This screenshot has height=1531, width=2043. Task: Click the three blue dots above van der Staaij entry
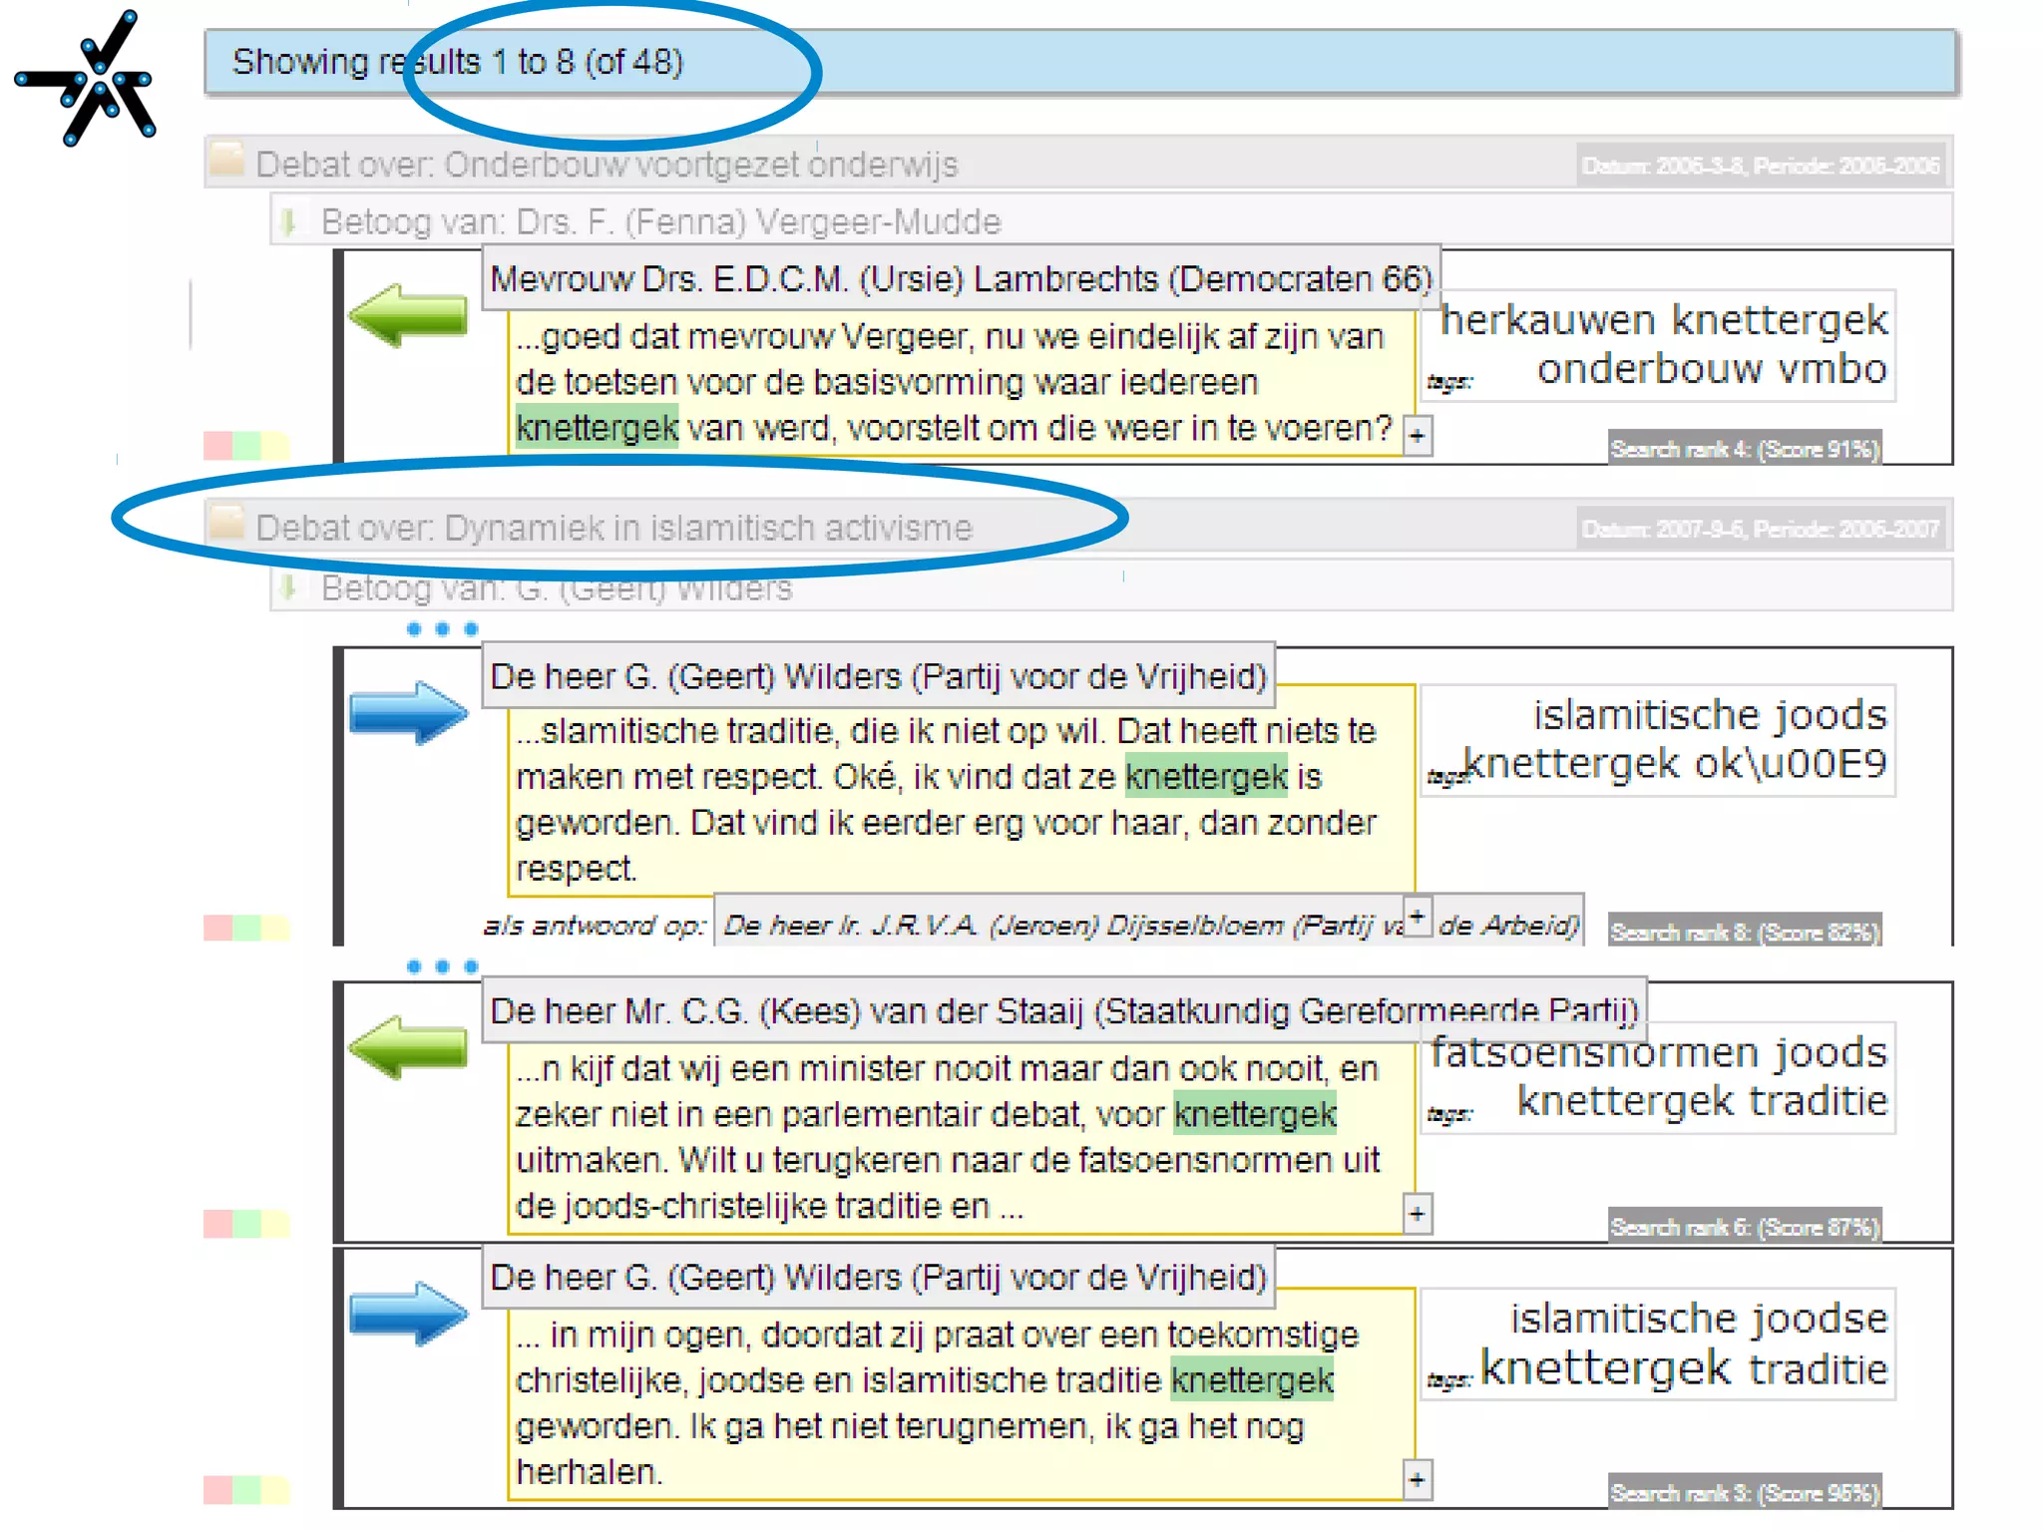click(442, 965)
